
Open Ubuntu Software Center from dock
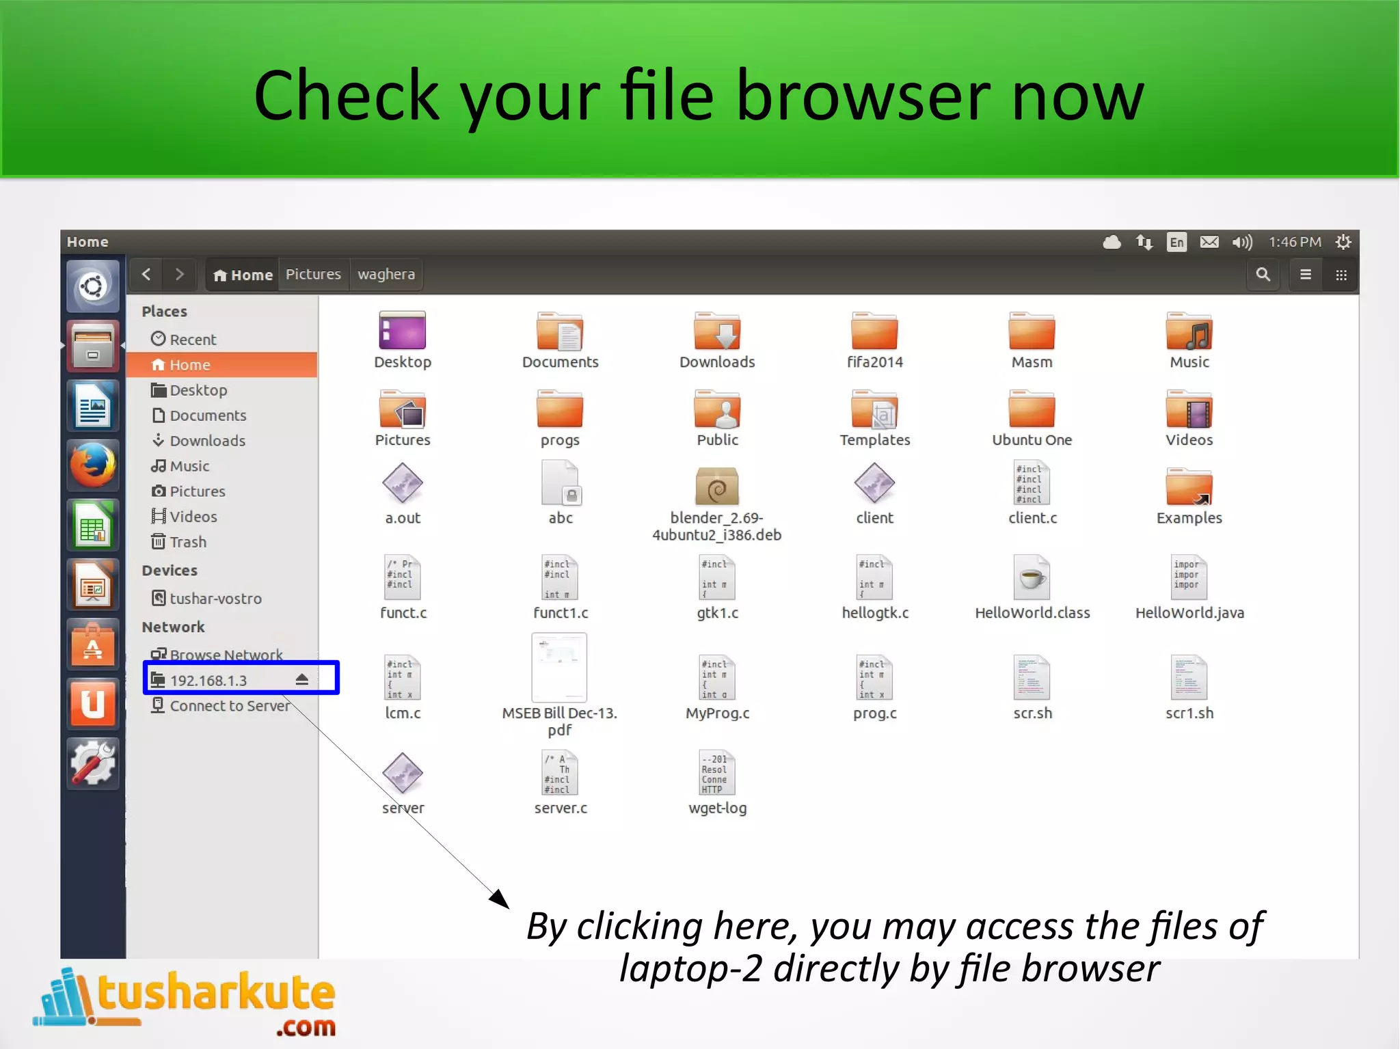[93, 644]
